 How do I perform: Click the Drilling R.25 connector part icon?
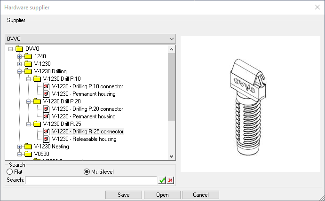pyautogui.click(x=46, y=131)
